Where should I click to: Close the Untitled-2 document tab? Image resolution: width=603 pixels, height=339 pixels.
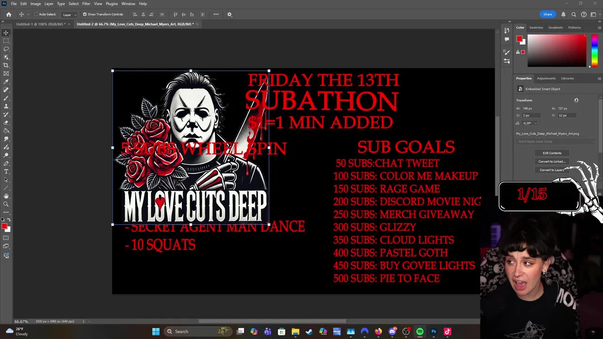[197, 24]
